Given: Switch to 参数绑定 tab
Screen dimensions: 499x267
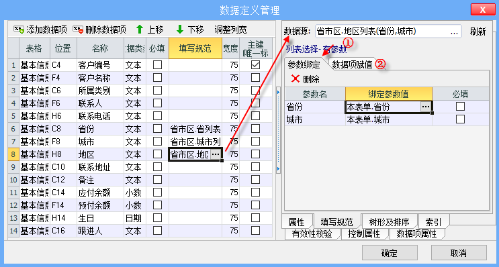Looking at the screenshot, I should [x=304, y=64].
